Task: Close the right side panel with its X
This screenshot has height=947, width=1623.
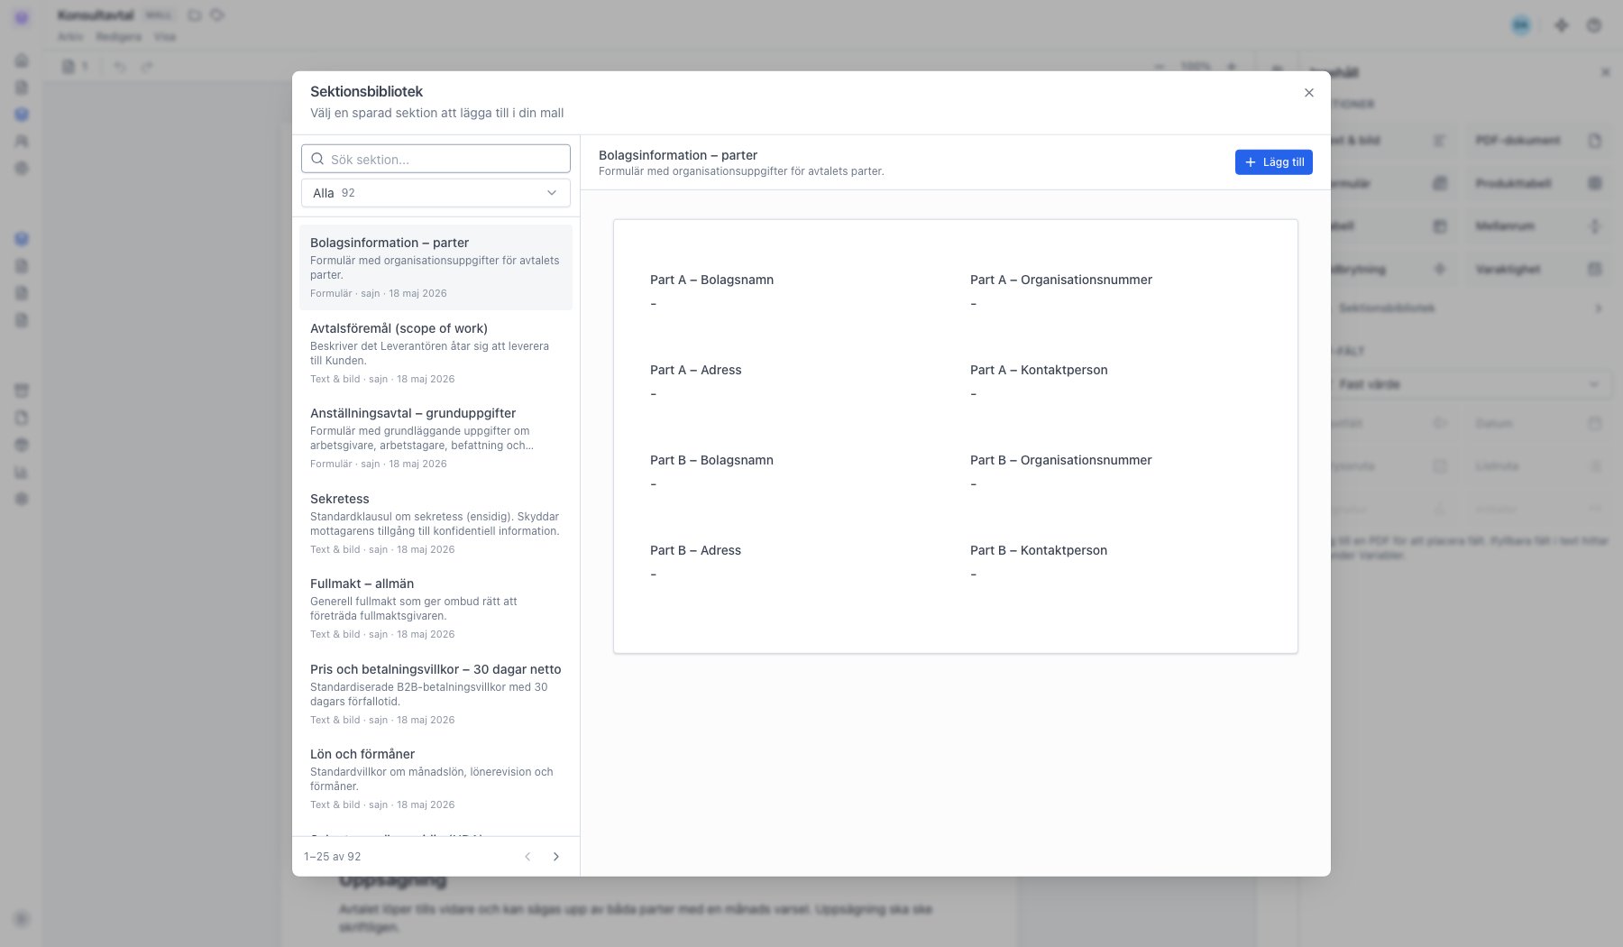Action: pos(1605,72)
